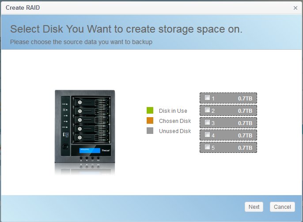Click the top drive bay on NAS
This screenshot has height=222, width=303.
[91, 102]
